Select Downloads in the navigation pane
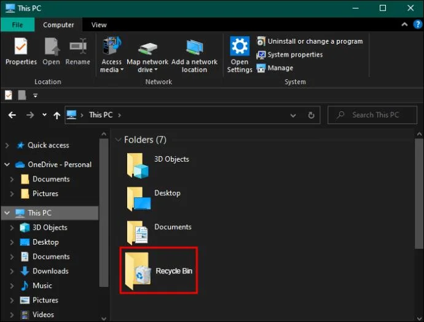 pos(50,271)
